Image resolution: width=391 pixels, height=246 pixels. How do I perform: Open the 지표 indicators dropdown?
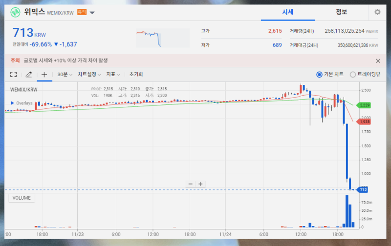tap(113, 75)
